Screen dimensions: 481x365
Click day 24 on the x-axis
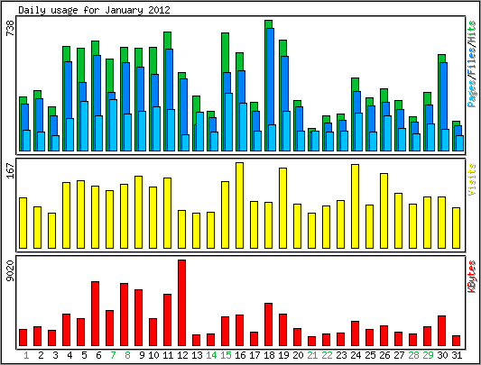[x=356, y=355]
